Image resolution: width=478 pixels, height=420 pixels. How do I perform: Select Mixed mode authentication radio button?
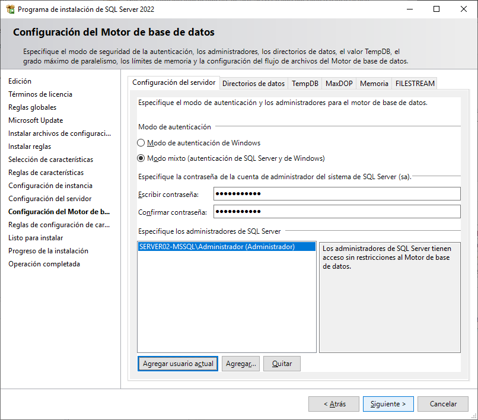click(x=141, y=158)
